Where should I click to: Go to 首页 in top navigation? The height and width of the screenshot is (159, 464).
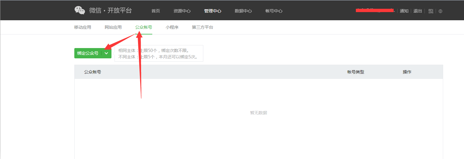(156, 11)
